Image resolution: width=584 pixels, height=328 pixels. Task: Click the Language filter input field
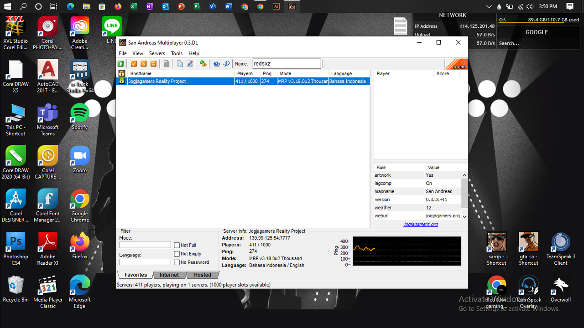pyautogui.click(x=145, y=262)
